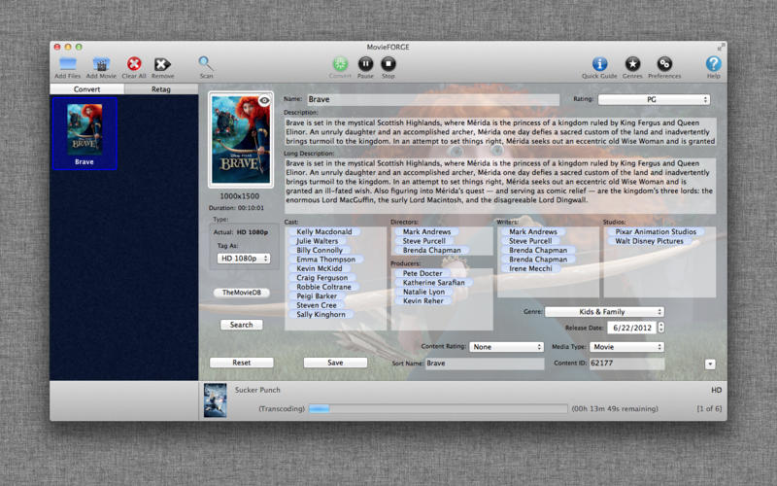Select cast member Julie Walters
Viewport: 777px width, 486px height.
coord(318,241)
